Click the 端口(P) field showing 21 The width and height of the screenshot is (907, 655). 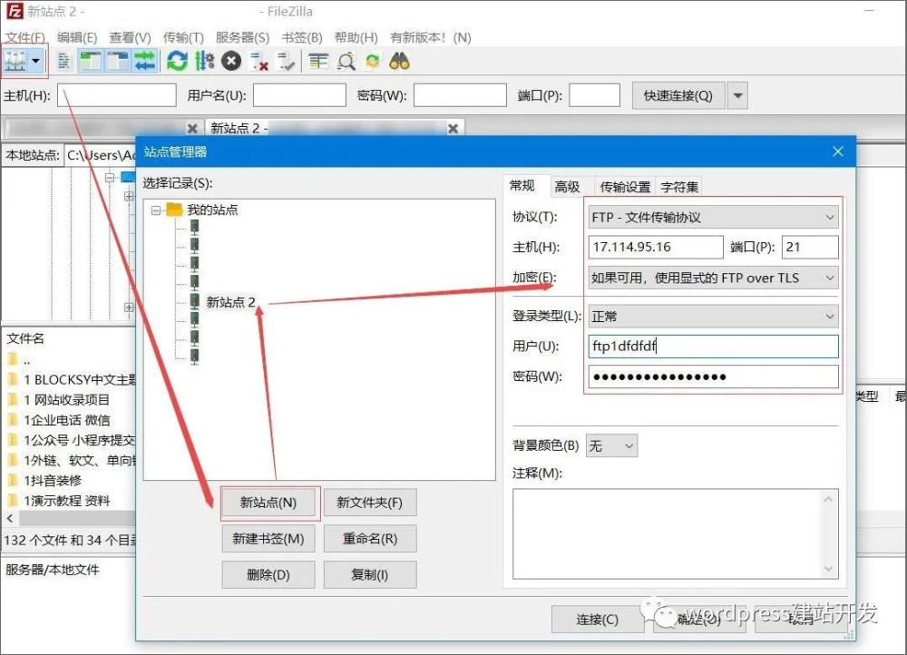[x=810, y=247]
